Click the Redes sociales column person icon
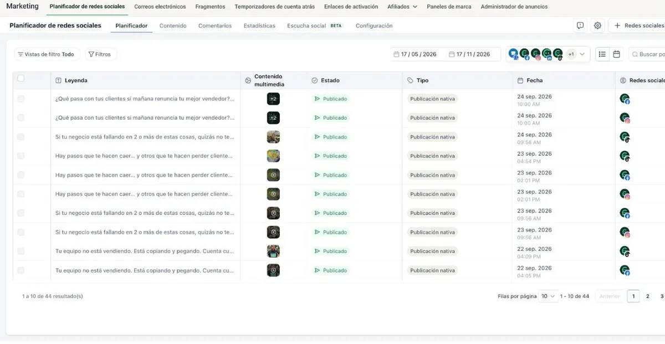Image resolution: width=665 pixels, height=344 pixels. 623,80
